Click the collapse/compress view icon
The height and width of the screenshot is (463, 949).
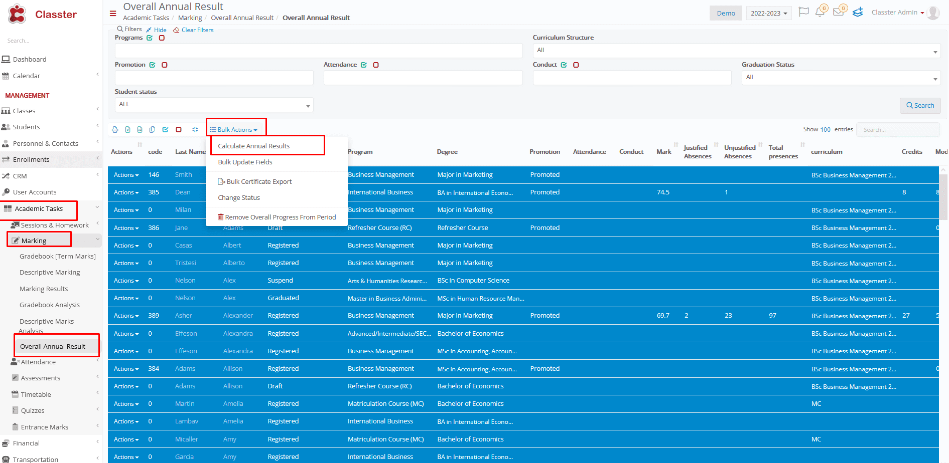195,129
